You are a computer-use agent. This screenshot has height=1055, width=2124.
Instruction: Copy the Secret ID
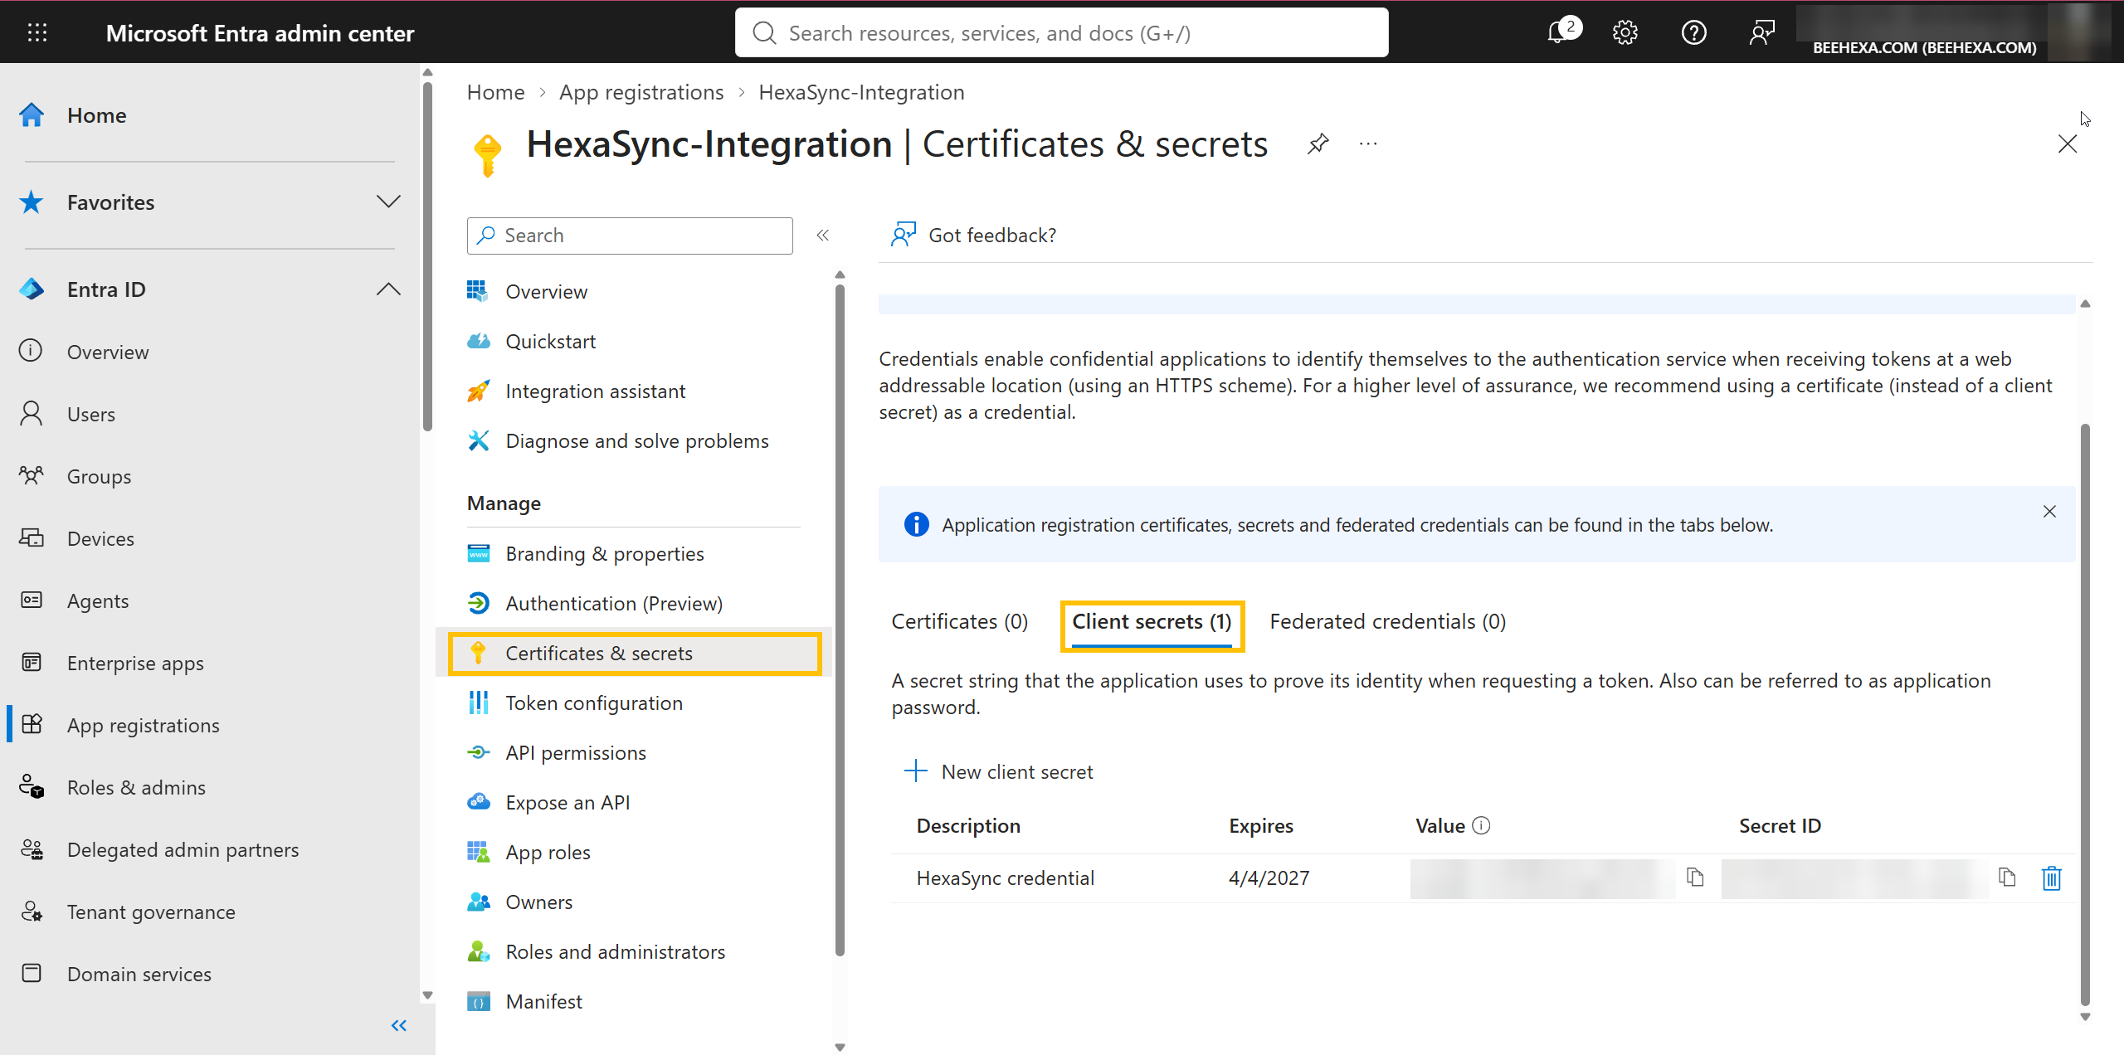(x=2007, y=877)
